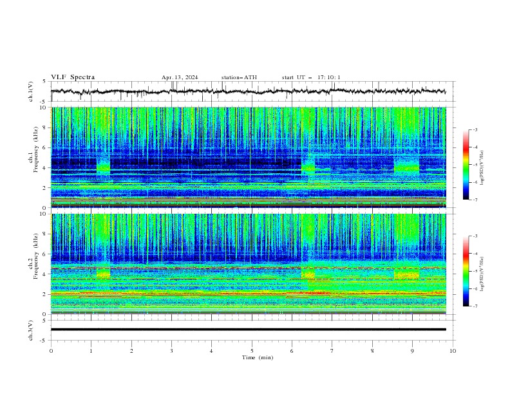This screenshot has height=394, width=510.
Task: Click the 'station=ATH' label
Action: click(x=239, y=77)
